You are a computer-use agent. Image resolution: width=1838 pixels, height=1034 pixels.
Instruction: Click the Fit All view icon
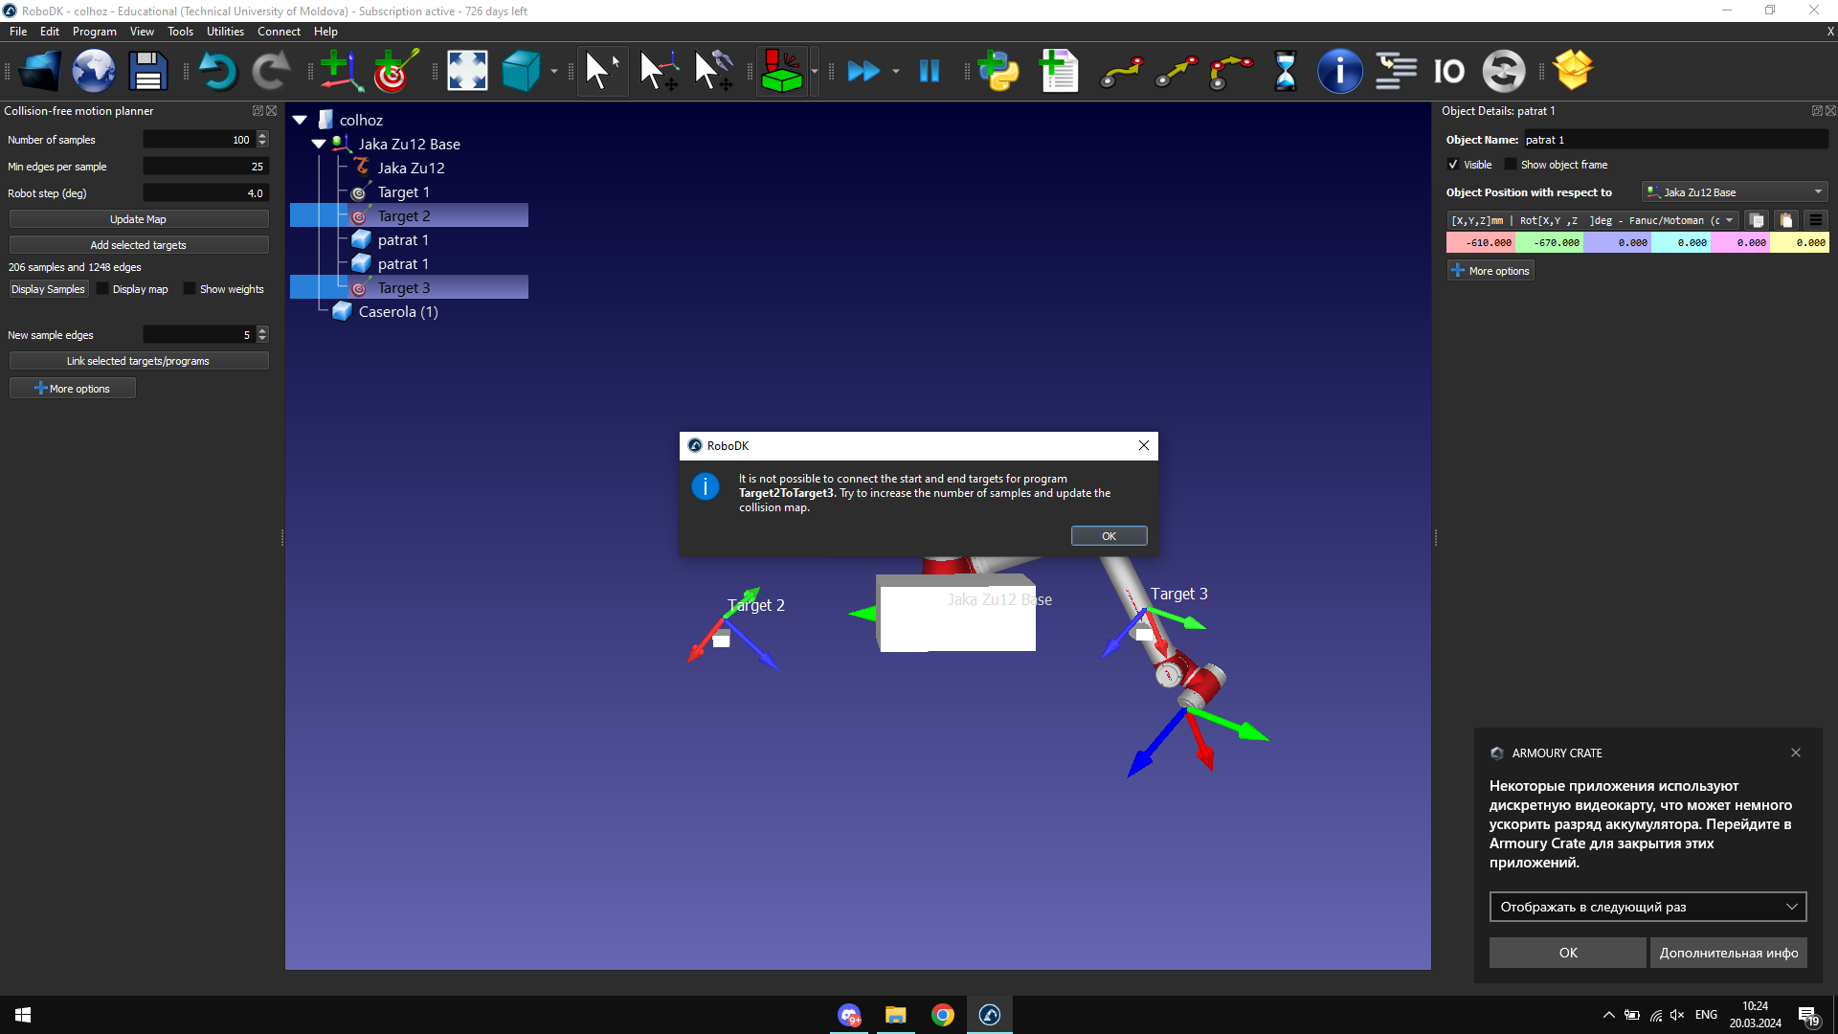467,71
